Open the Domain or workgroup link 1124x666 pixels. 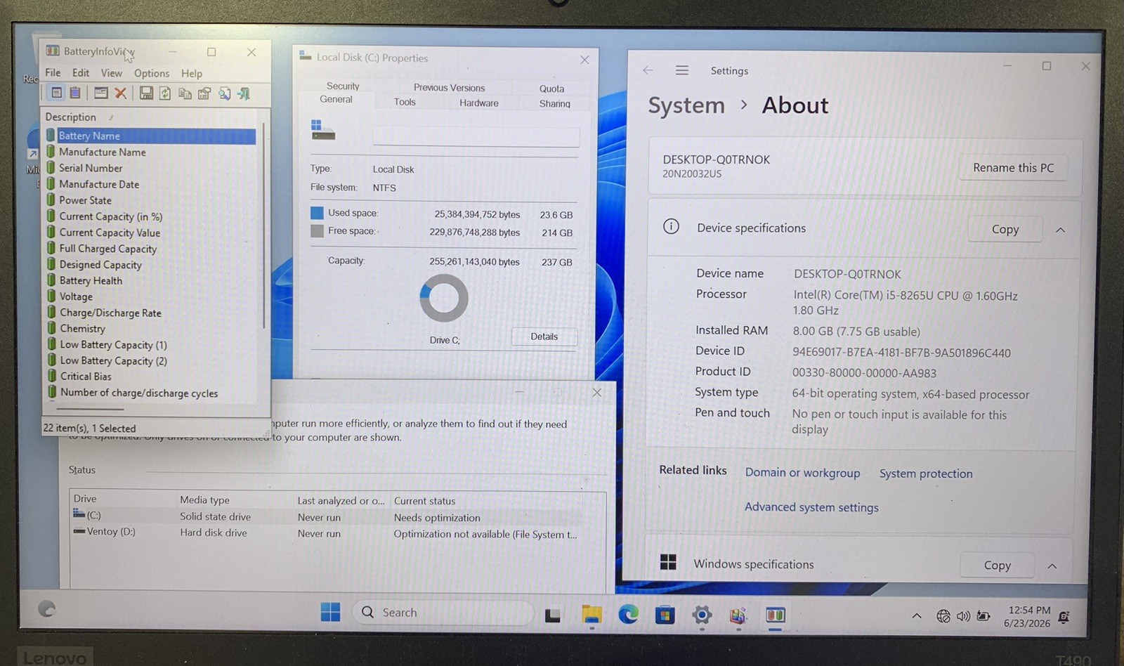(x=802, y=473)
